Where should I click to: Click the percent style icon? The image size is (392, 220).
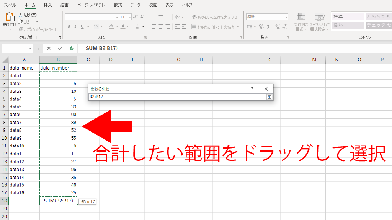[x=261, y=27]
